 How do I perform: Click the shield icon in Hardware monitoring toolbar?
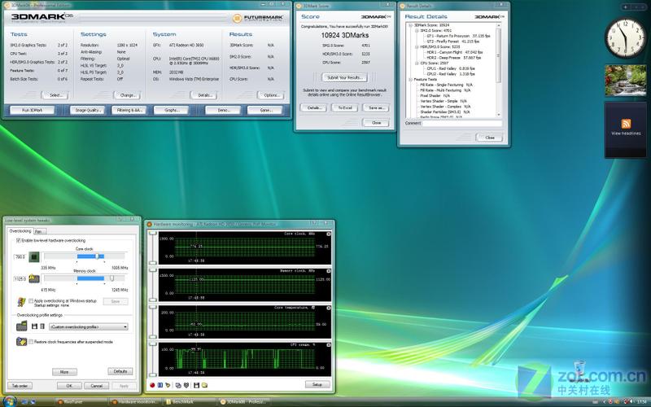coord(186,385)
